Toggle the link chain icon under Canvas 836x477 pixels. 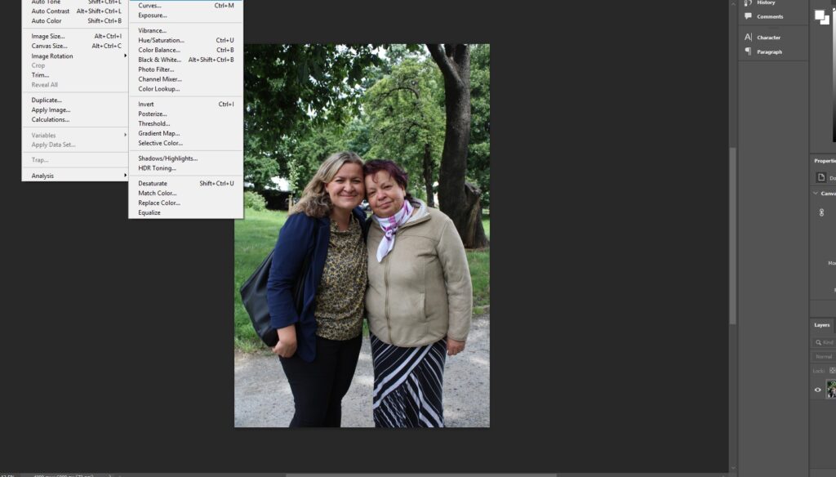821,212
